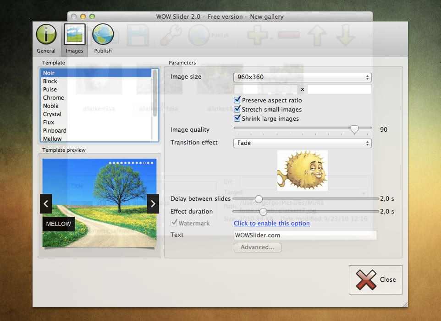Click the Effect duration slider handle
441x321 pixels.
pyautogui.click(x=263, y=211)
